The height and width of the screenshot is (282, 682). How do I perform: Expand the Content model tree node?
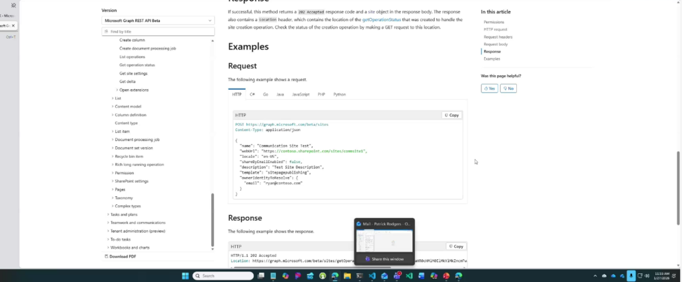tap(113, 106)
